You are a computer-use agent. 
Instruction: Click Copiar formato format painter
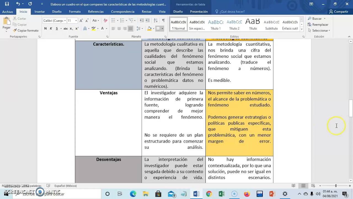pyautogui.click(x=26, y=30)
